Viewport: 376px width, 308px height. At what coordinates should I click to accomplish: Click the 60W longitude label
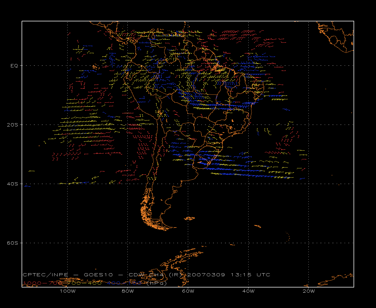coord(188,291)
